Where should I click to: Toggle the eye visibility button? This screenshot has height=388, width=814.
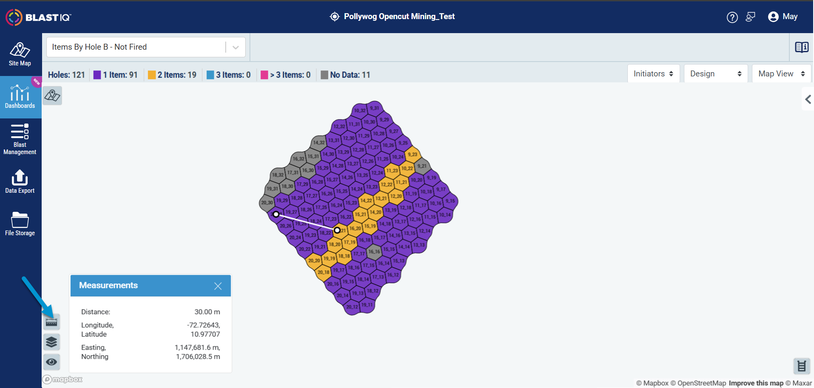51,362
